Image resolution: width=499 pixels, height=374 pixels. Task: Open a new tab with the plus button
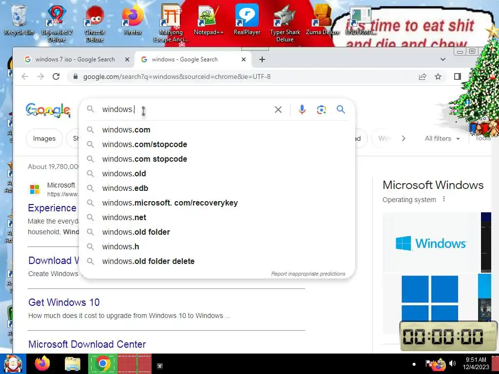pyautogui.click(x=262, y=59)
